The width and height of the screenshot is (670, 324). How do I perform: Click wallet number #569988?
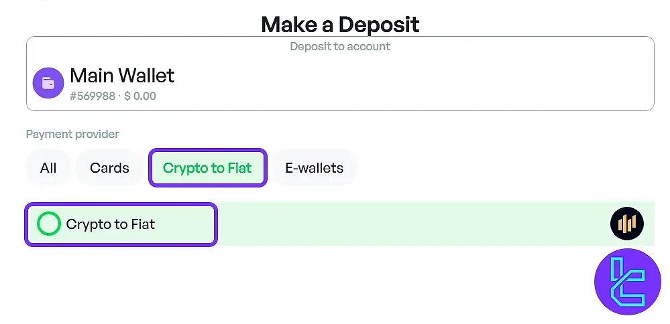91,96
